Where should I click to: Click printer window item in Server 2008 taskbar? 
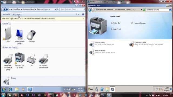coord(112,89)
